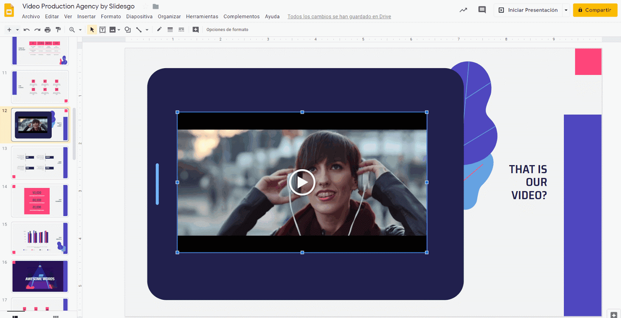Open the Insertar menu
Image resolution: width=621 pixels, height=318 pixels.
point(87,17)
